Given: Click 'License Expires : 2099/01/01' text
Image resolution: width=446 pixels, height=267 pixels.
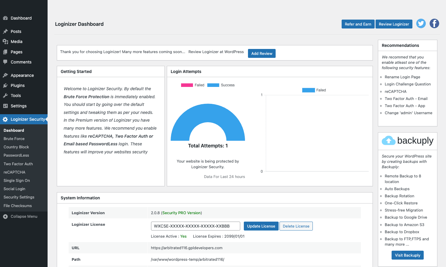Looking at the screenshot, I should point(219,236).
